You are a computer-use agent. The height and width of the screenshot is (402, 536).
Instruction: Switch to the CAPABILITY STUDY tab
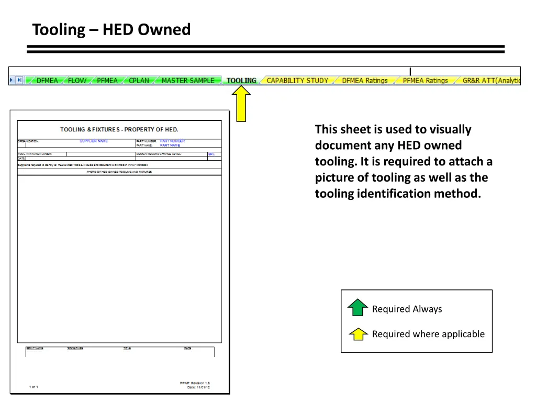pos(297,81)
